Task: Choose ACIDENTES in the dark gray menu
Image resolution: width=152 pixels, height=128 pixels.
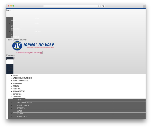Action: (x=21, y=108)
